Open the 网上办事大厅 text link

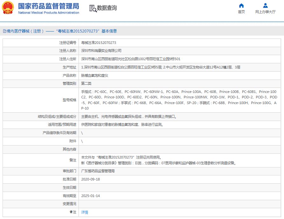pos(265,12)
